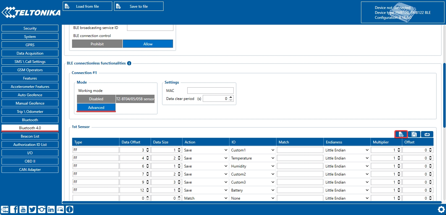Open Endianess dropdown in the Battery row
Image resolution: width=446 pixels, height=215 pixels.
(347, 190)
